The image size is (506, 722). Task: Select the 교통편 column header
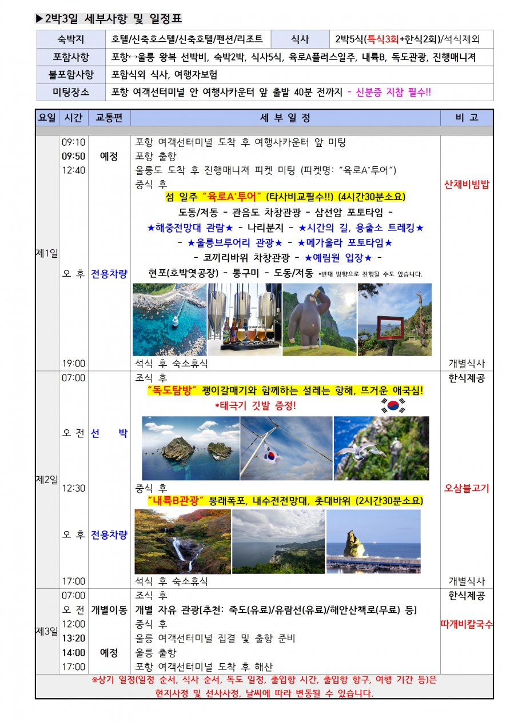109,118
